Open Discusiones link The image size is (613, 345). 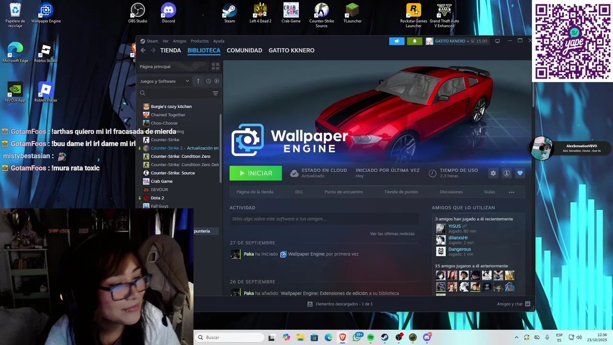tap(451, 192)
